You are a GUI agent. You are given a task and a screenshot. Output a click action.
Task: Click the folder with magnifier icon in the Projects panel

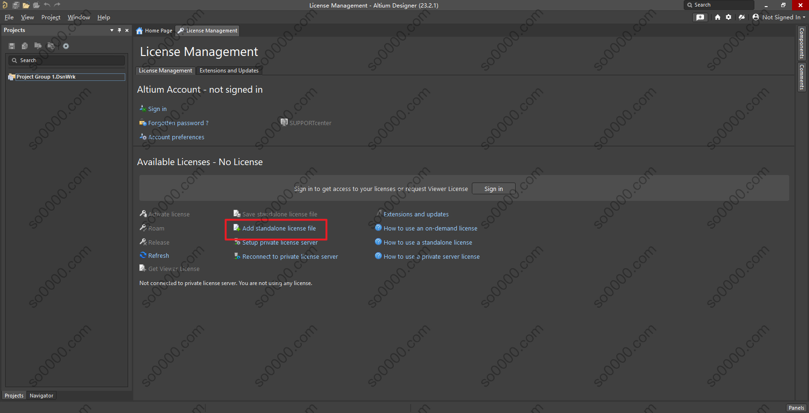click(x=38, y=46)
